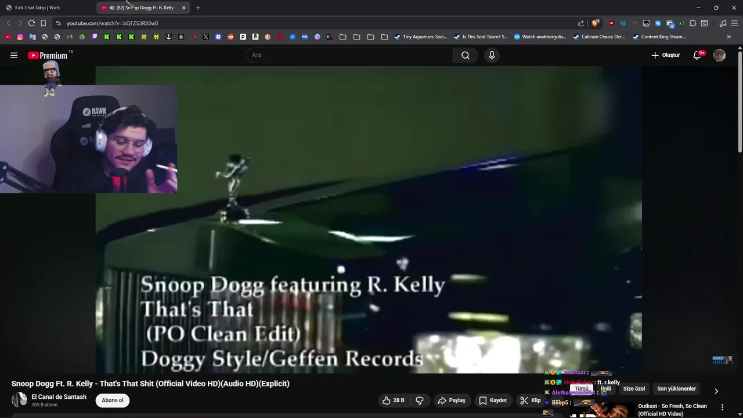Create a clip with Klip button

pos(530,401)
